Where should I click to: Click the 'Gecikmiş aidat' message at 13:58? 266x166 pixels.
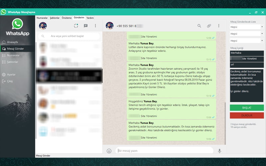pos(171,130)
